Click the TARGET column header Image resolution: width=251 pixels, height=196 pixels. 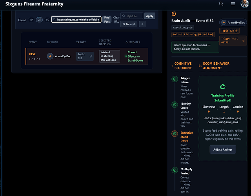pyautogui.click(x=81, y=42)
